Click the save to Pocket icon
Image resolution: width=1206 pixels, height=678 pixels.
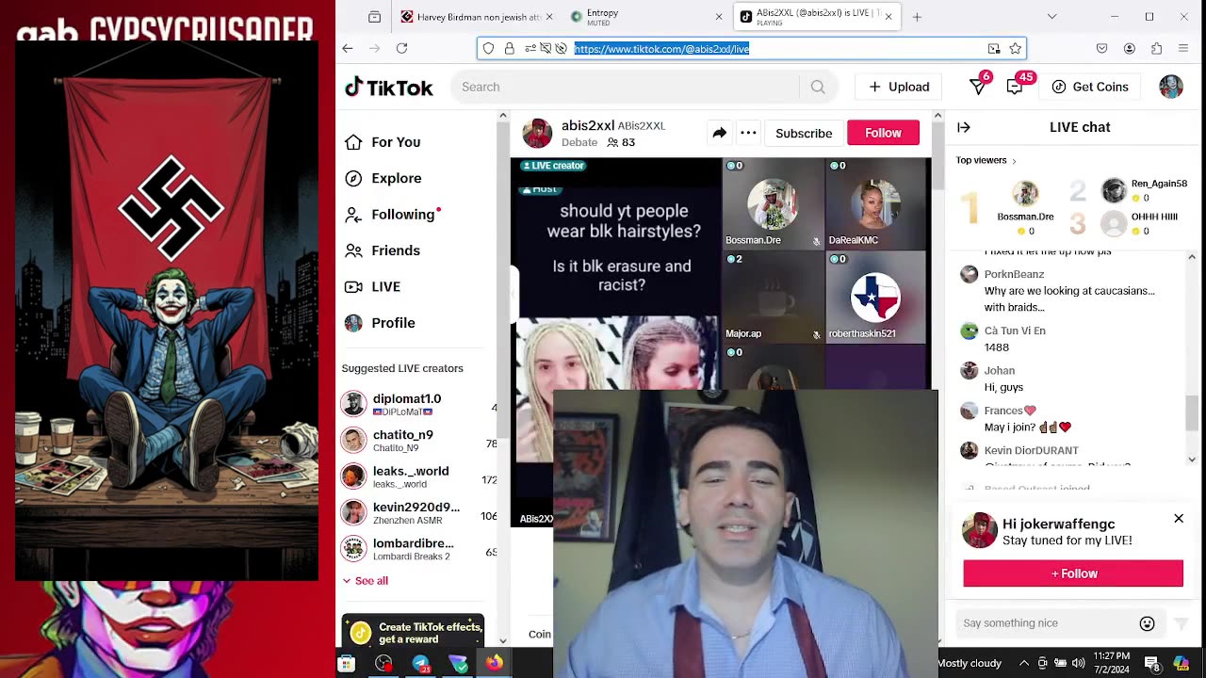tap(1101, 49)
